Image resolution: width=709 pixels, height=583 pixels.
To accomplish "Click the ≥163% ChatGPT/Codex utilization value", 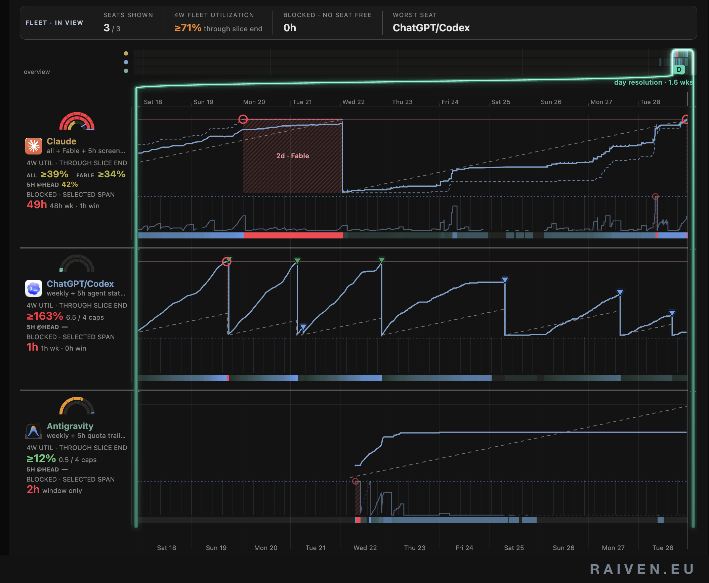I will 45,316.
